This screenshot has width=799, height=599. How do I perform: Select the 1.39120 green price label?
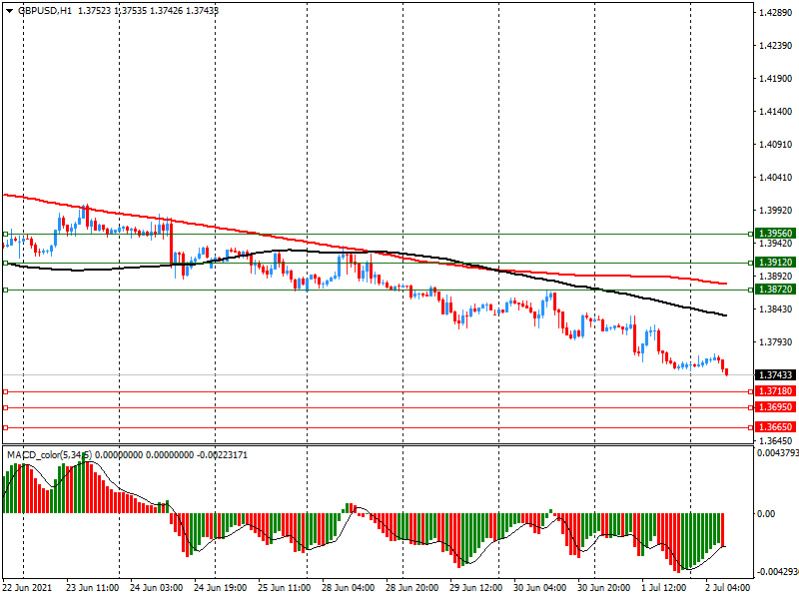775,263
